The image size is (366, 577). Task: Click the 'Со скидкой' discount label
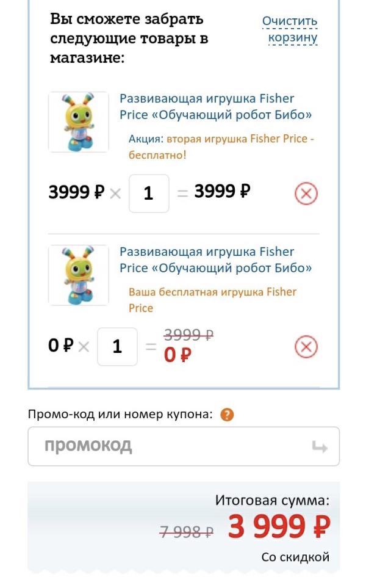(x=295, y=557)
